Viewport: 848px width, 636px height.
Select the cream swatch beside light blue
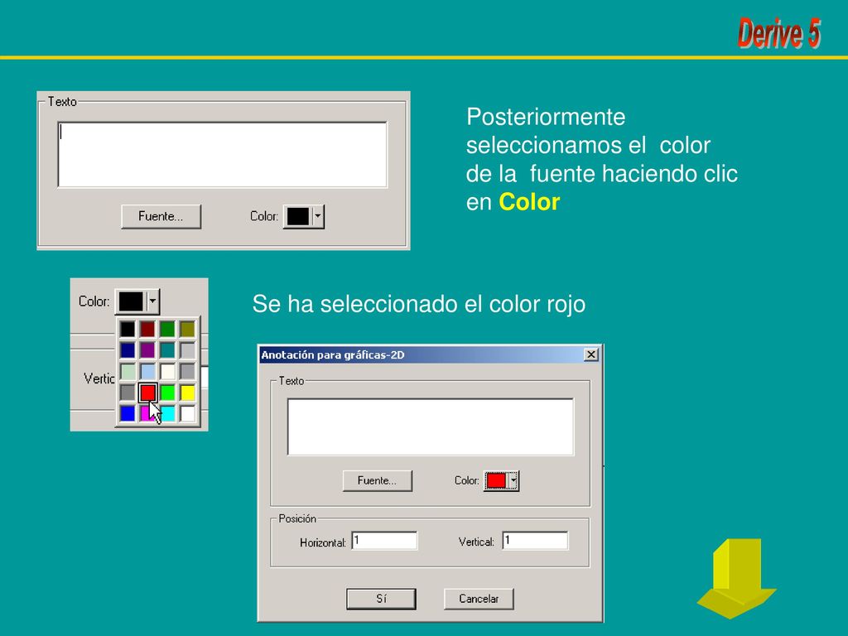[167, 371]
